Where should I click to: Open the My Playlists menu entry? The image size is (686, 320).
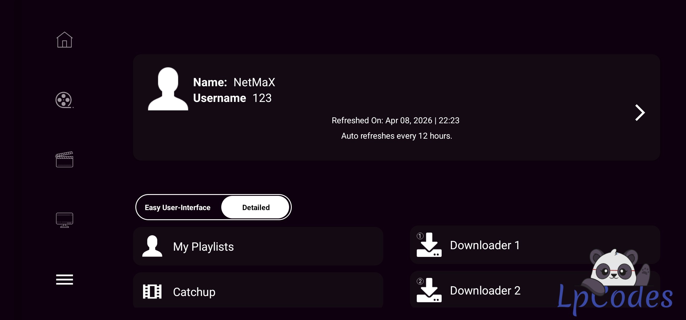203,247
